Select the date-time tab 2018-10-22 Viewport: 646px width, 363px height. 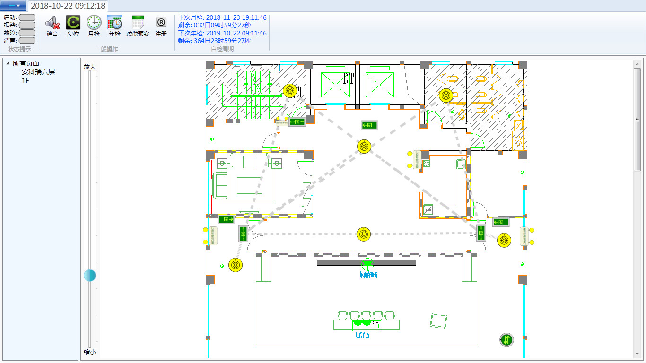tap(68, 6)
